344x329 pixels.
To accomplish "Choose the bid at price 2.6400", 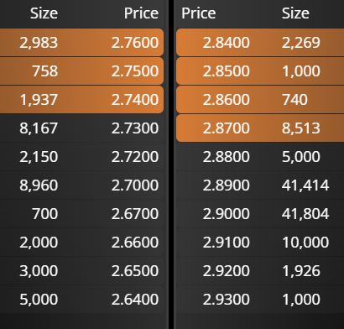I will [81, 300].
